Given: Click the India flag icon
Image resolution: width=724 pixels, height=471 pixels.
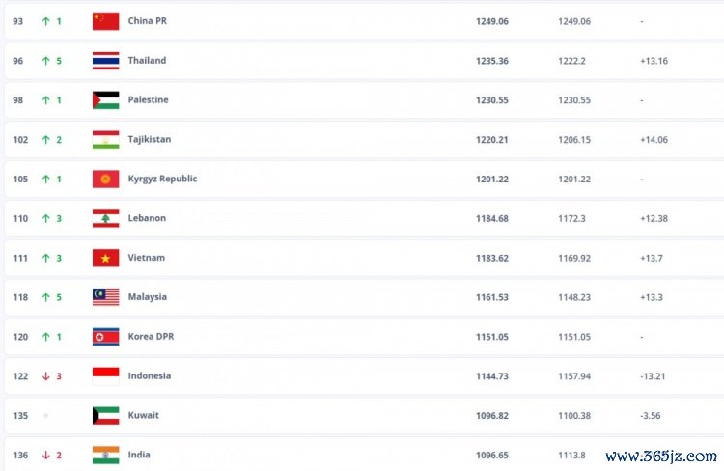Looking at the screenshot, I should coord(105,455).
